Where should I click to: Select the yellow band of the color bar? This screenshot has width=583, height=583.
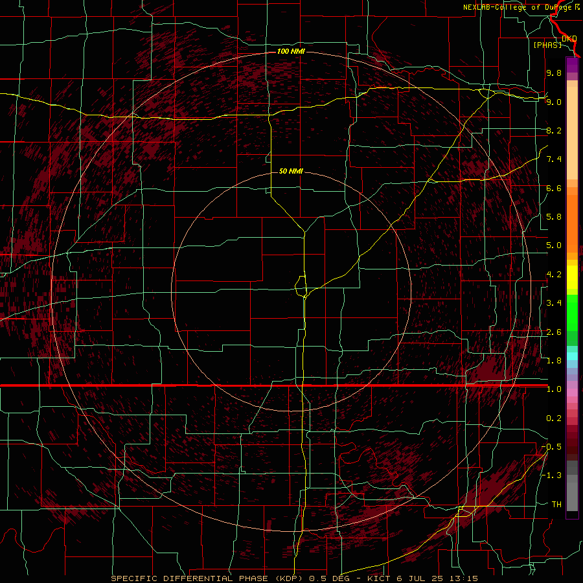(x=572, y=277)
